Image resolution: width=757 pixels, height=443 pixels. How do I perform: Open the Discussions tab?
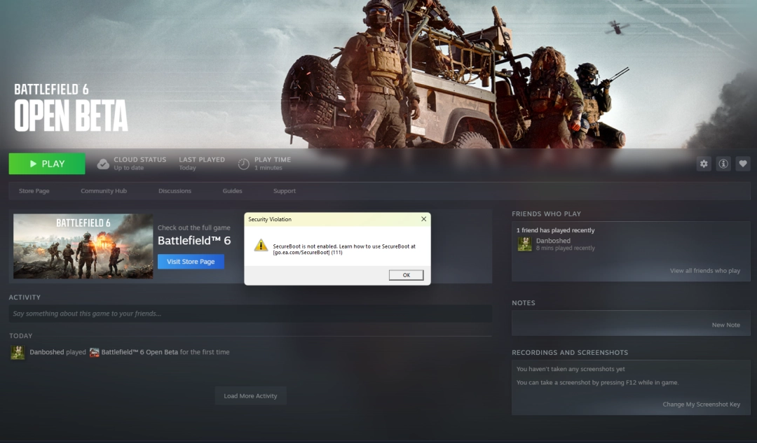tap(175, 191)
